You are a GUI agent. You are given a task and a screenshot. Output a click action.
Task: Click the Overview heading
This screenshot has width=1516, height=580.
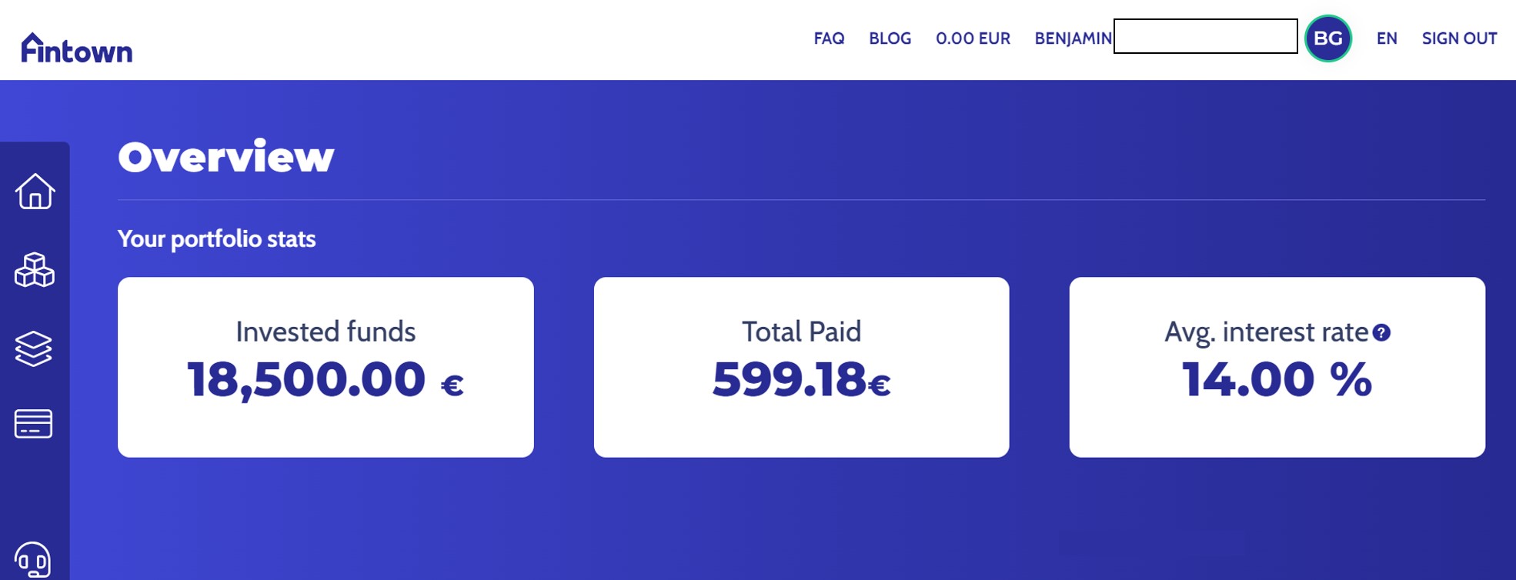[226, 157]
